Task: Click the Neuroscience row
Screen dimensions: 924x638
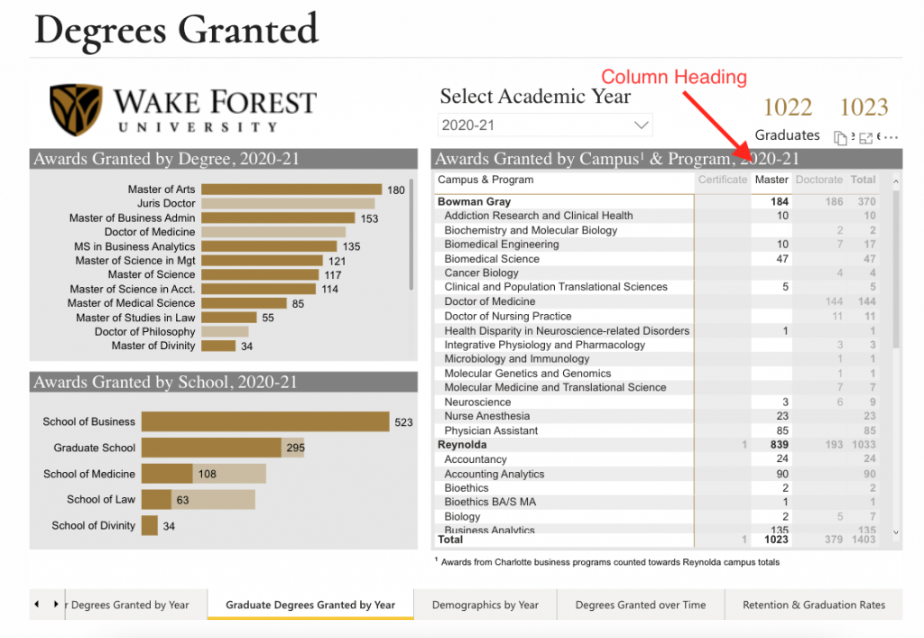Action: 657,402
